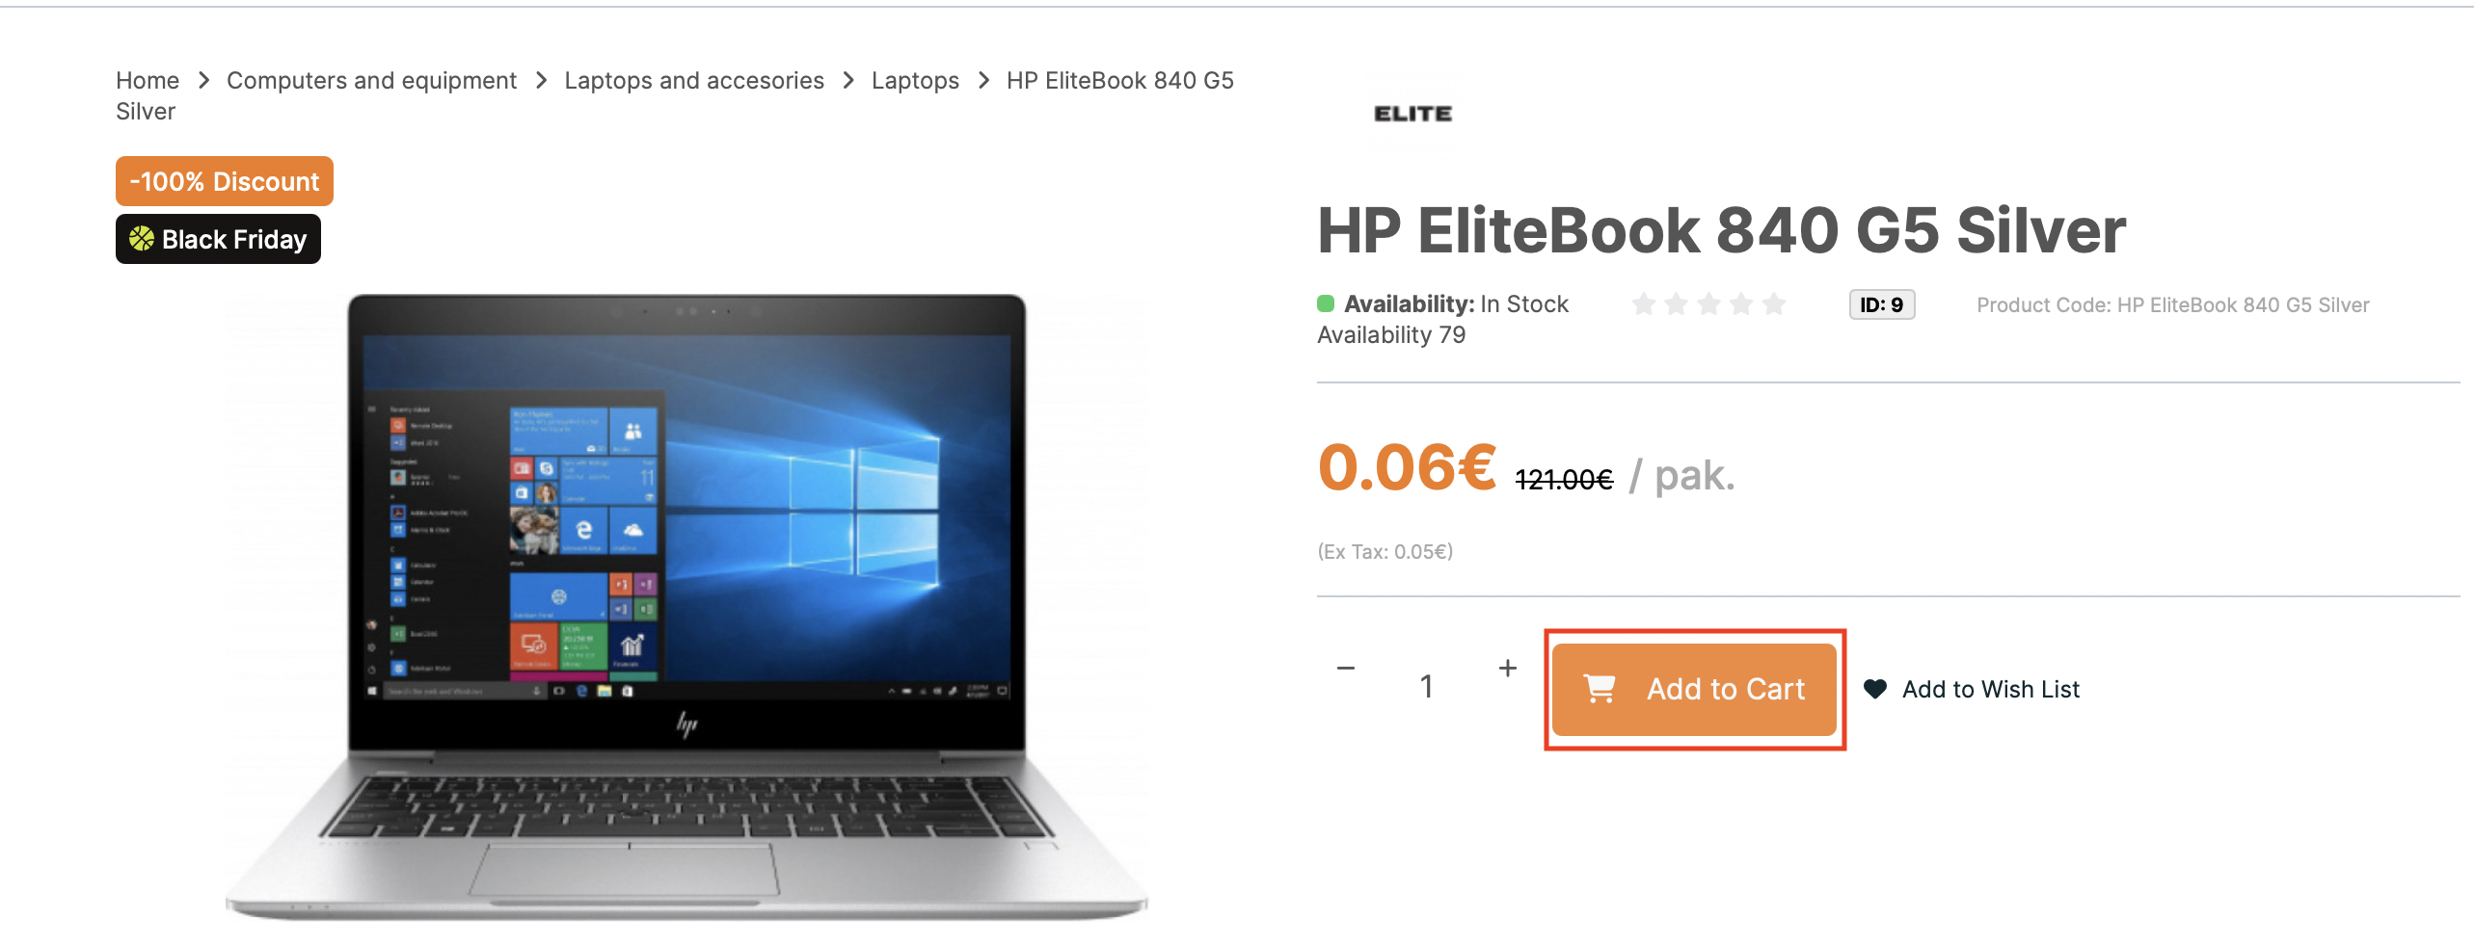Rate product with the third star
Viewport: 2474px width, 948px height.
(x=1708, y=304)
